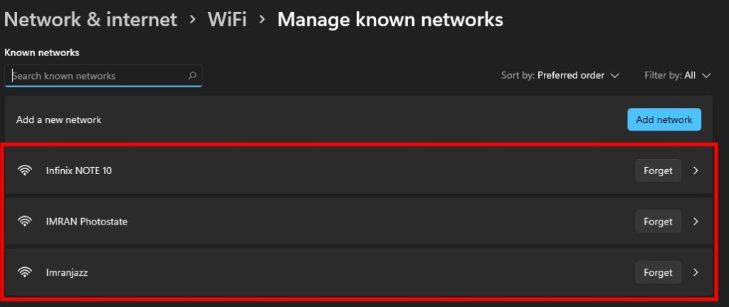
Task: Expand Infinix NOTE 10 details with the chevron
Action: tap(696, 171)
